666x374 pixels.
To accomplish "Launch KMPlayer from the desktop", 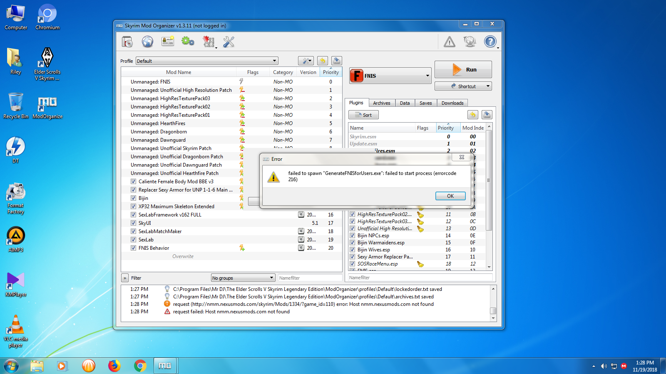I will click(16, 284).
